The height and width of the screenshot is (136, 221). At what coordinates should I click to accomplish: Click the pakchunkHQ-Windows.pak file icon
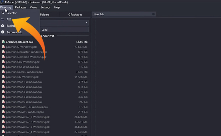click(3, 67)
